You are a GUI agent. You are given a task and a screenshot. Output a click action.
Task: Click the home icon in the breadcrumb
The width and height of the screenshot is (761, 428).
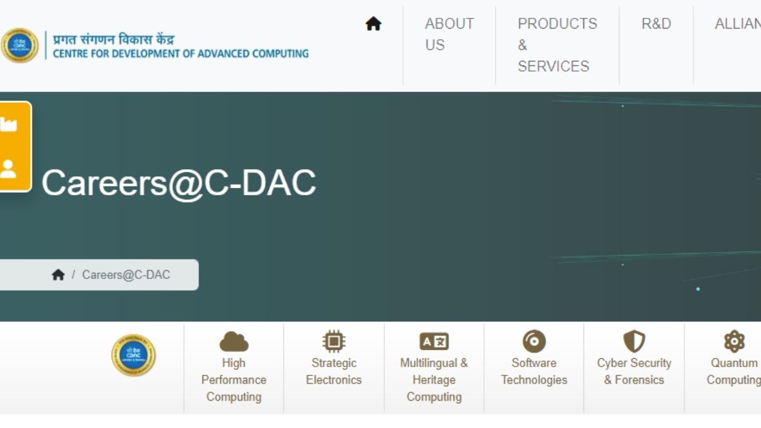pyautogui.click(x=58, y=275)
